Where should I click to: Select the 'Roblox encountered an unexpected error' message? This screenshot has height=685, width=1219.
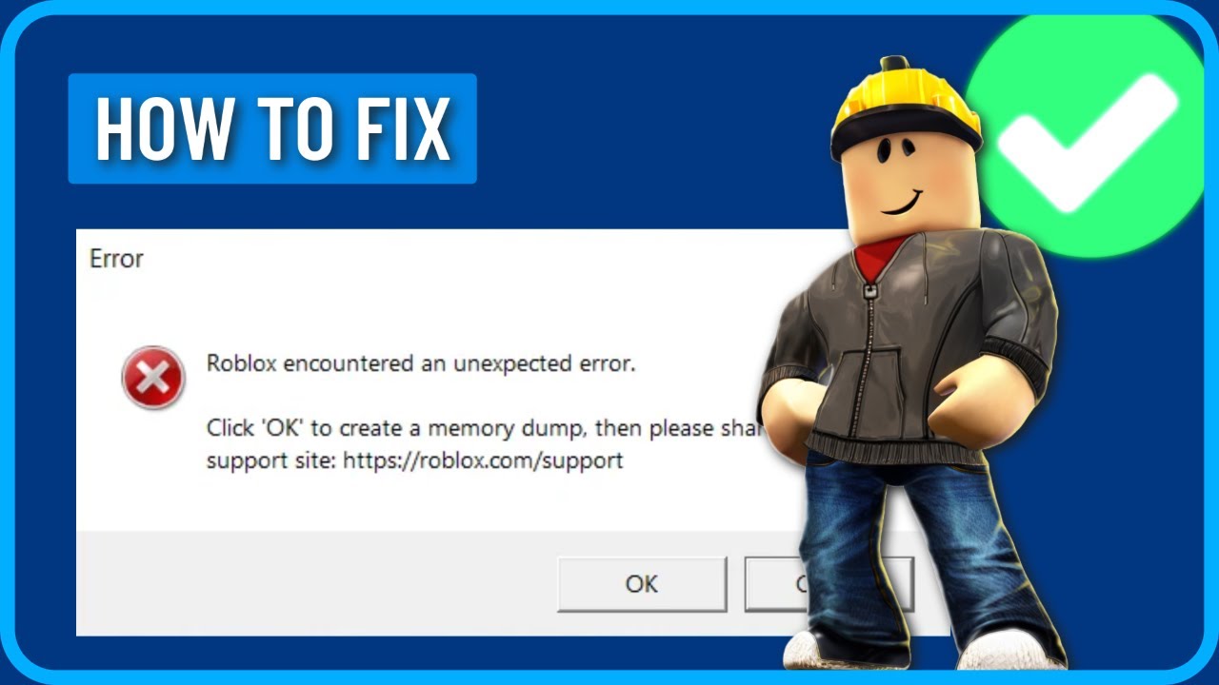[x=421, y=362]
